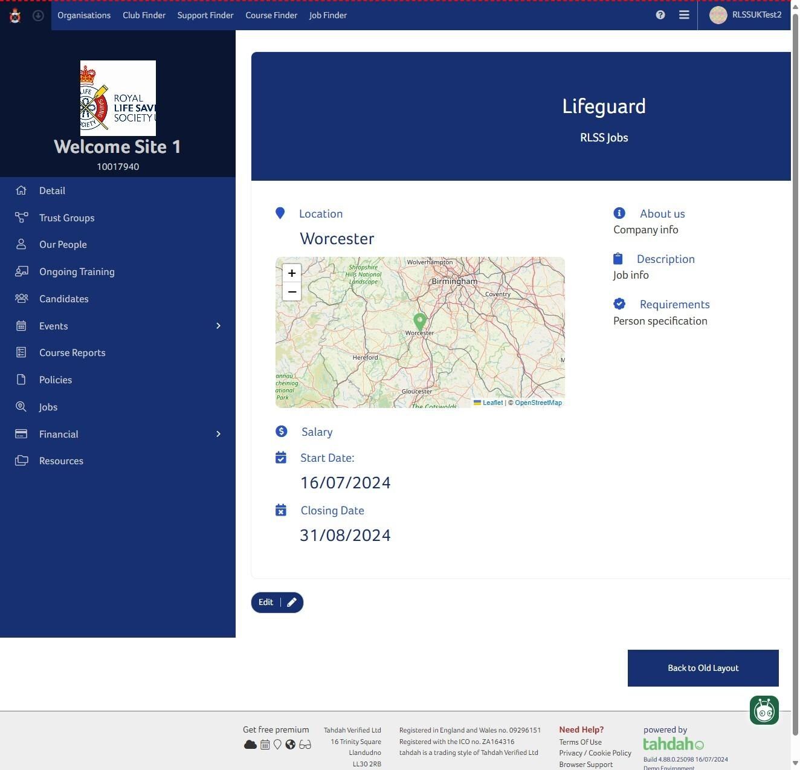The width and height of the screenshot is (800, 770).
Task: Click the Back to Old Layout button
Action: coord(703,668)
